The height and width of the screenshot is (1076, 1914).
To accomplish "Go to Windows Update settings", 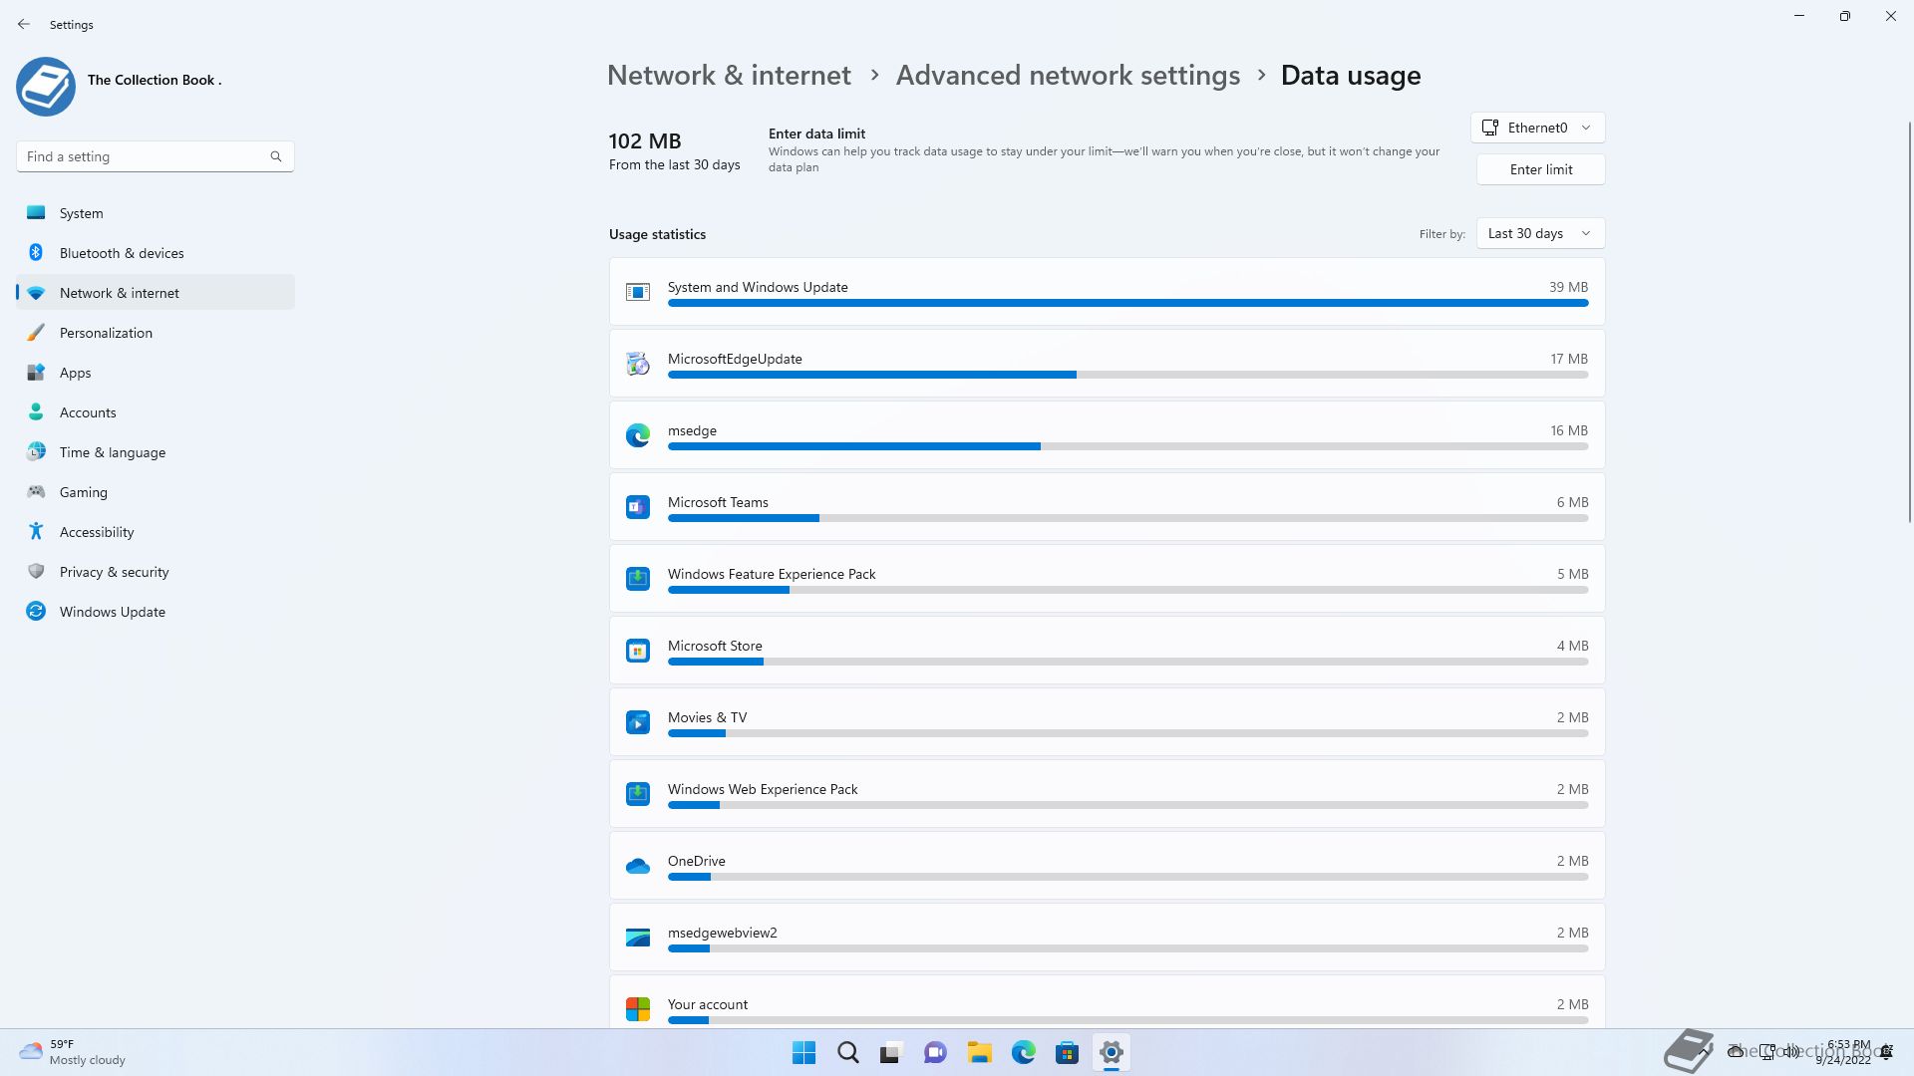I will (x=156, y=612).
